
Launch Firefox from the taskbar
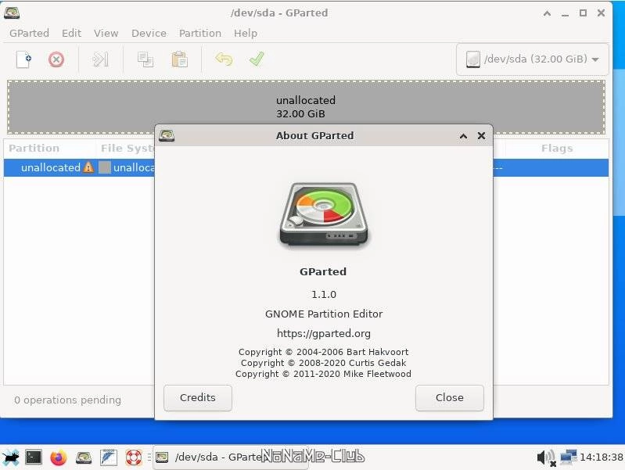point(59,457)
